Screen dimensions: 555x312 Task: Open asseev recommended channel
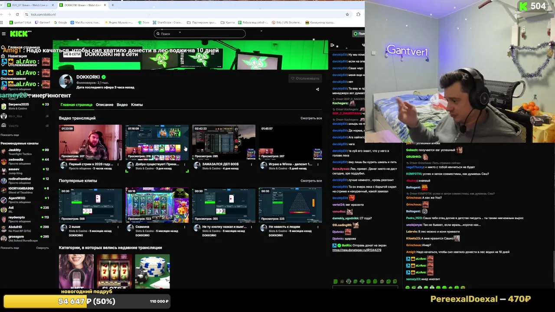(x=25, y=171)
